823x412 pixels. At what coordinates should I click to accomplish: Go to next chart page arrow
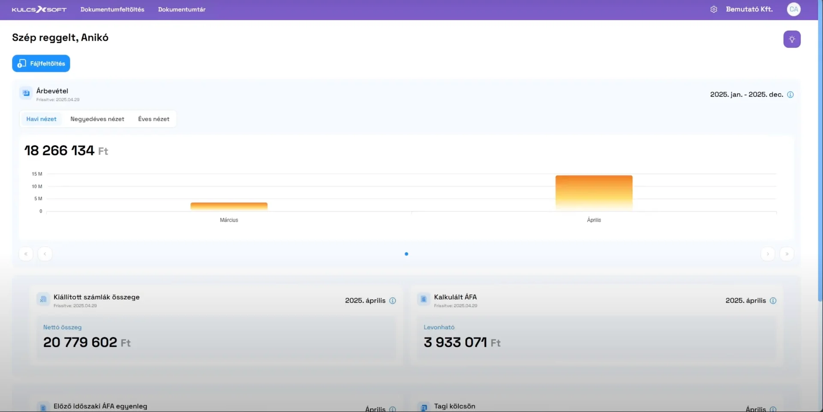[x=768, y=254]
